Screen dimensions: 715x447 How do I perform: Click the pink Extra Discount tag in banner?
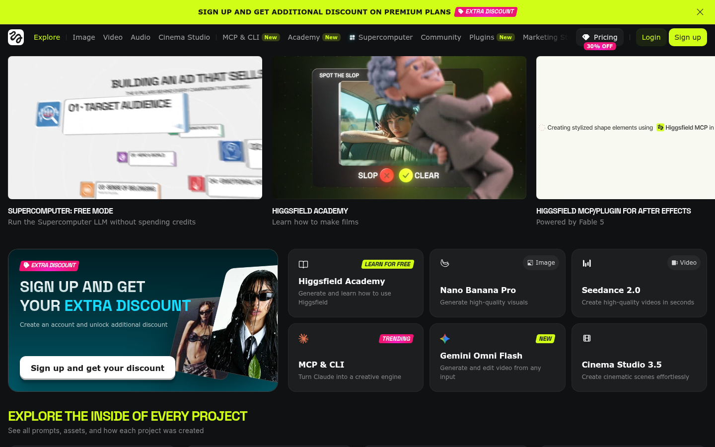pos(486,11)
